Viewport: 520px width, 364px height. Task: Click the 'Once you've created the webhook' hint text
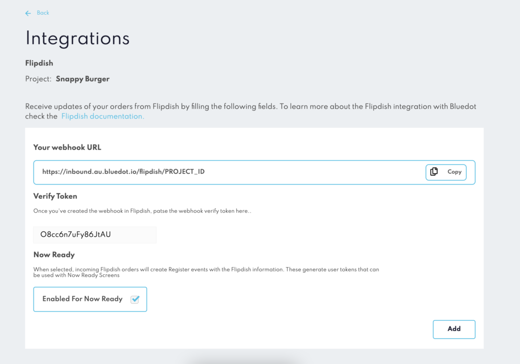[x=142, y=211]
